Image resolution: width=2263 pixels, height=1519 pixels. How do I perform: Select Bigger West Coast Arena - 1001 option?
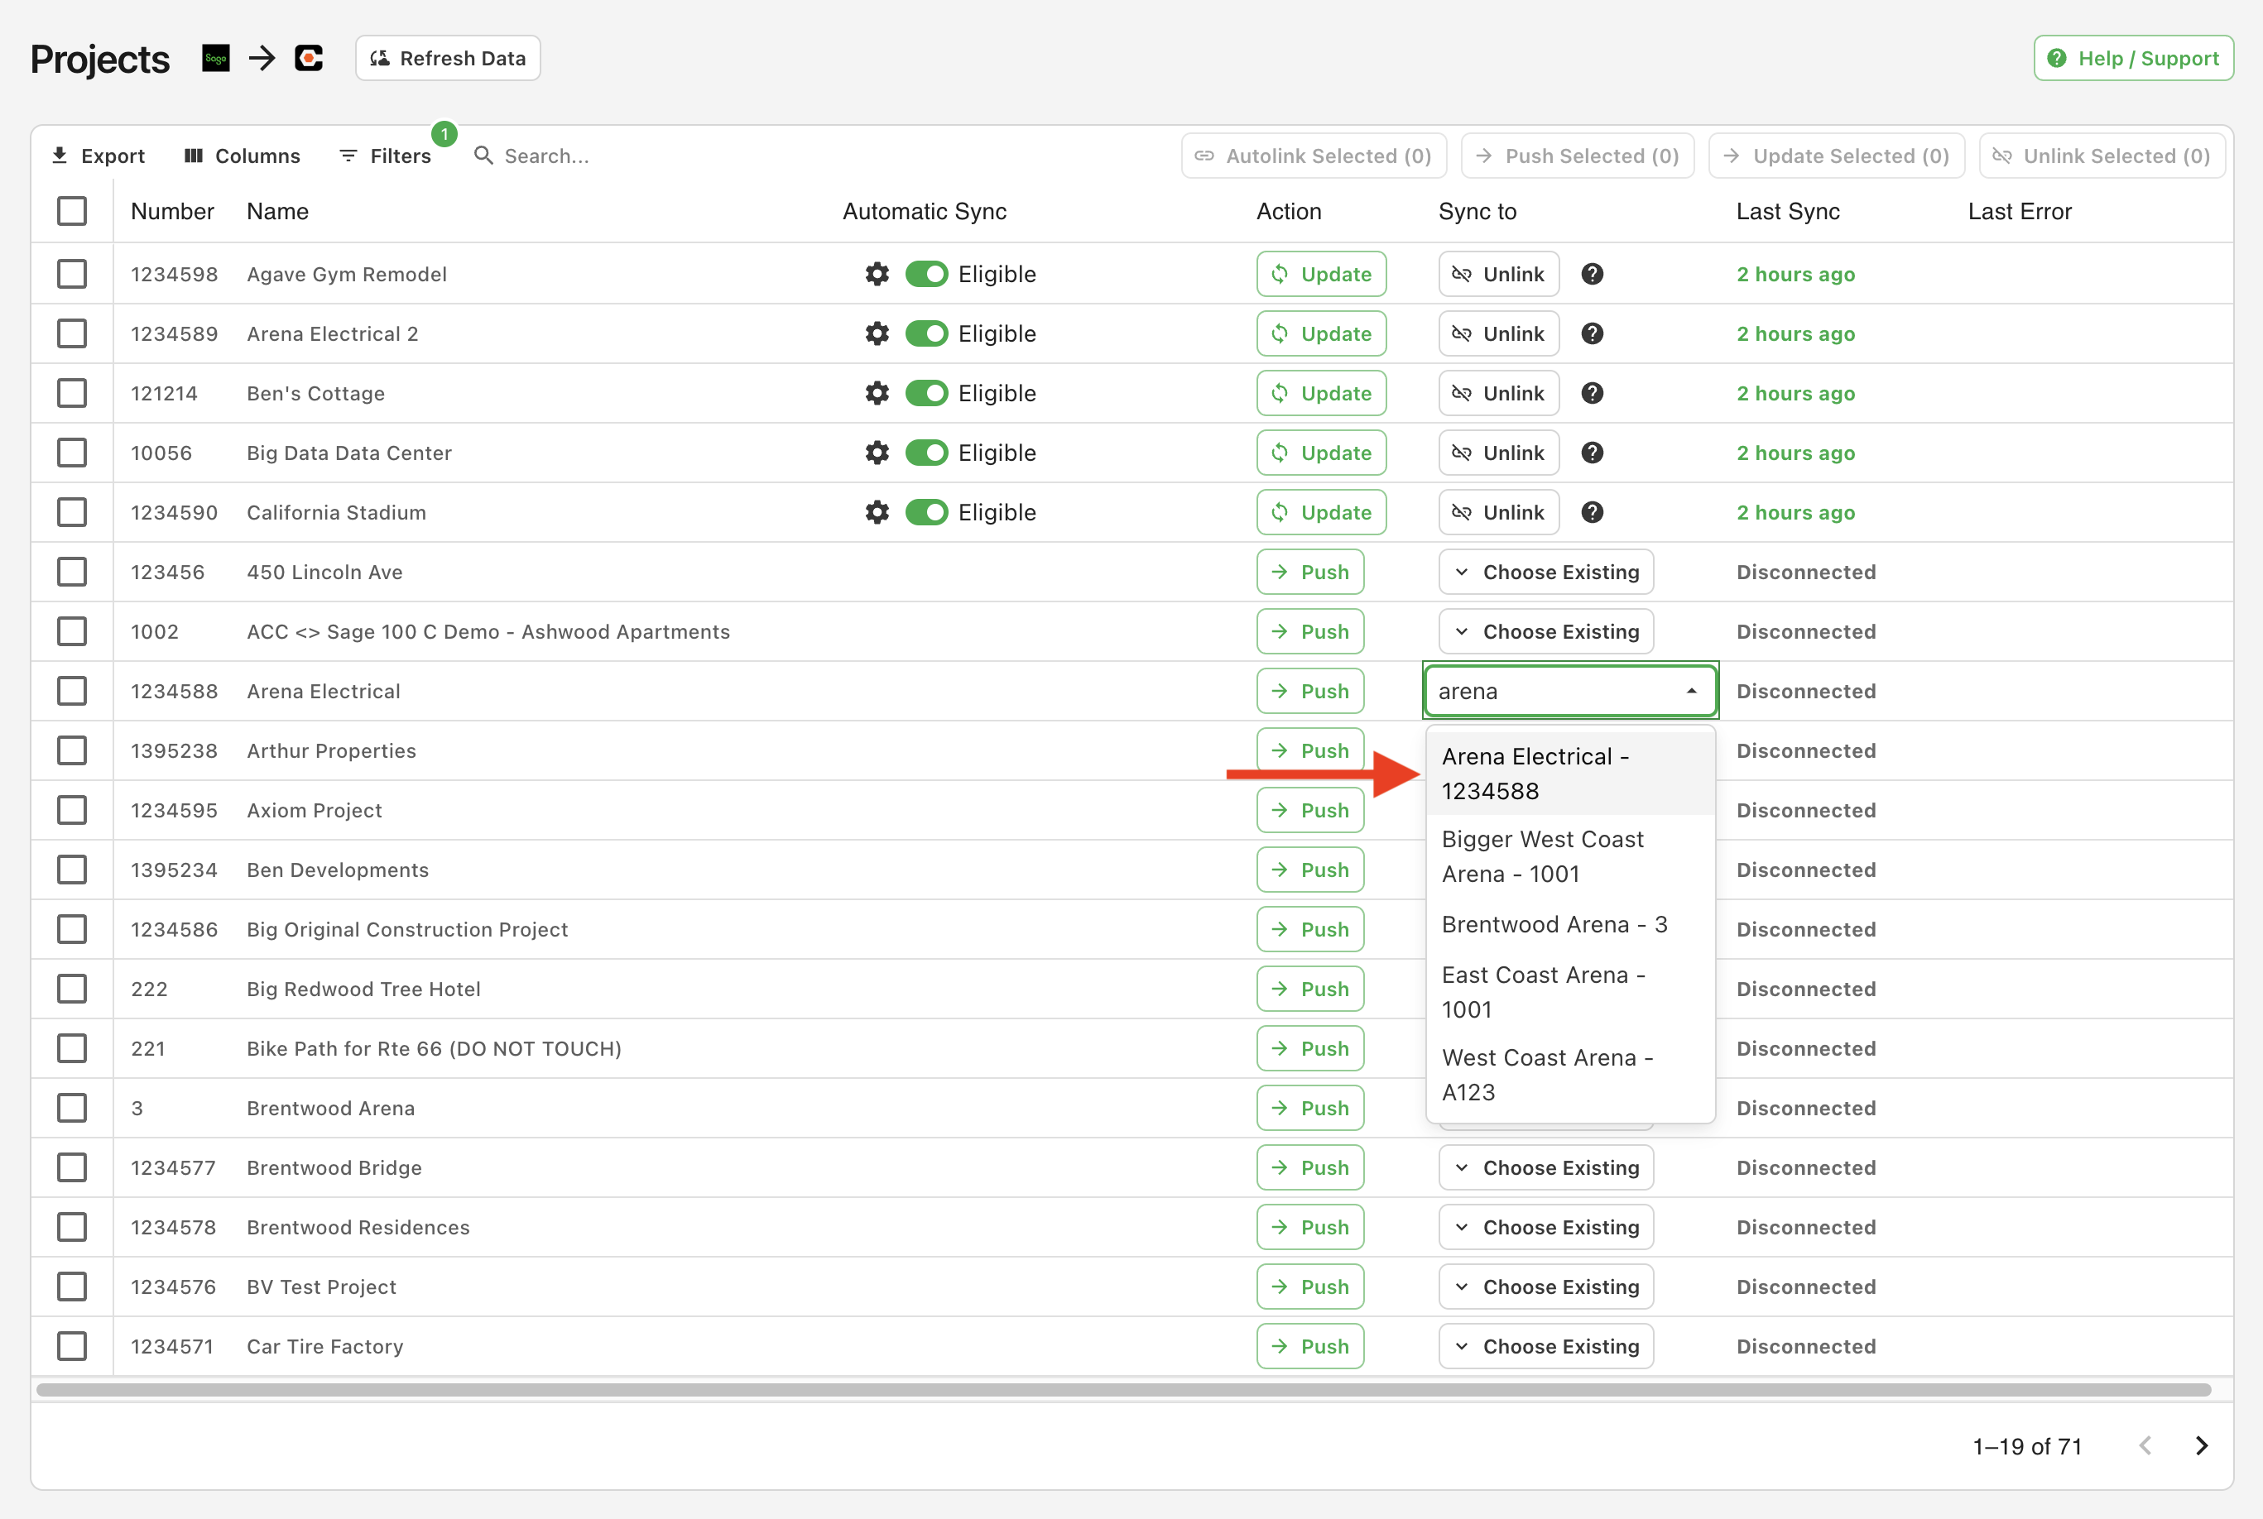pos(1570,856)
